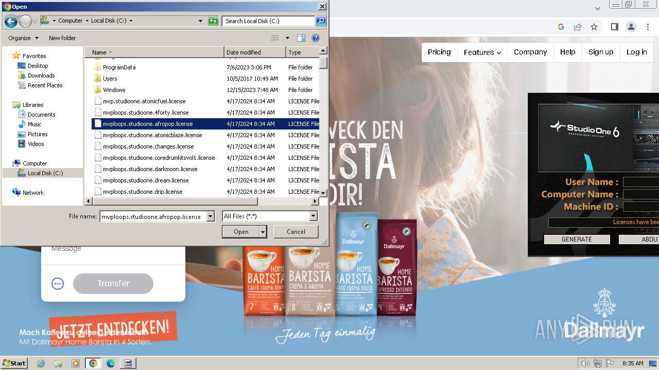This screenshot has width=659, height=370.
Task: Open Organize dropdown menu
Action: [x=23, y=38]
